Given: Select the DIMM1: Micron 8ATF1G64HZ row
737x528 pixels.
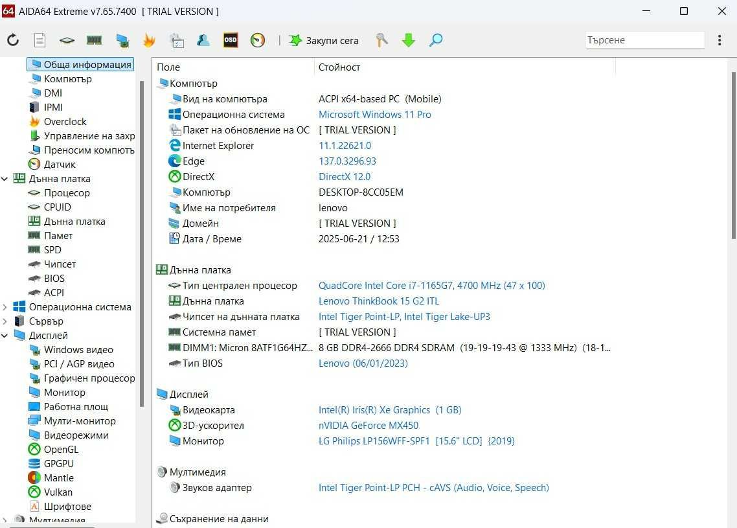Looking at the screenshot, I should (390, 348).
